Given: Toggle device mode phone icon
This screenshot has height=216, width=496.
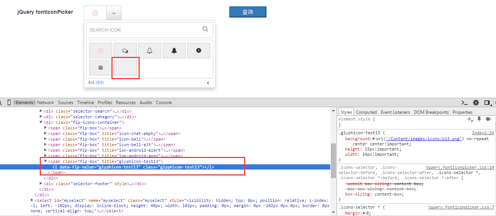Looking at the screenshot, I should pyautogui.click(x=9, y=103).
